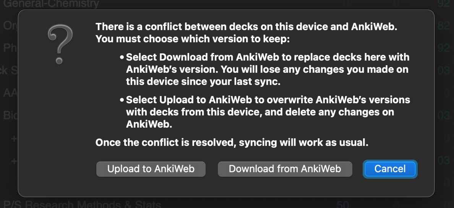Click the partially hidden "ck S" deck row
Image resolution: width=454 pixels, height=208 pixels.
tap(9, 70)
